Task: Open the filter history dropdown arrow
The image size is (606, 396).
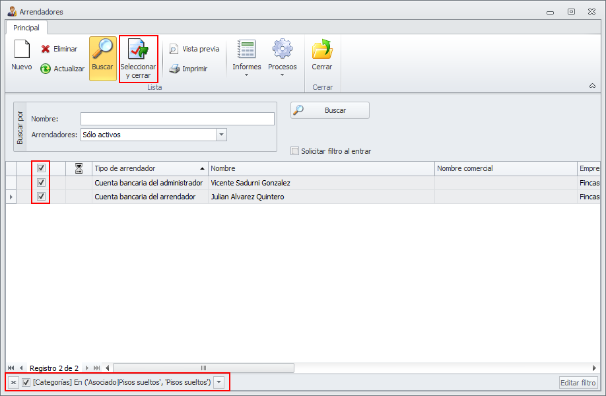Action: tap(219, 383)
